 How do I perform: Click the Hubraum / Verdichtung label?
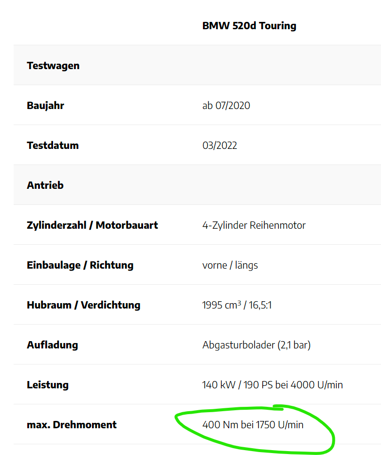pyautogui.click(x=83, y=305)
